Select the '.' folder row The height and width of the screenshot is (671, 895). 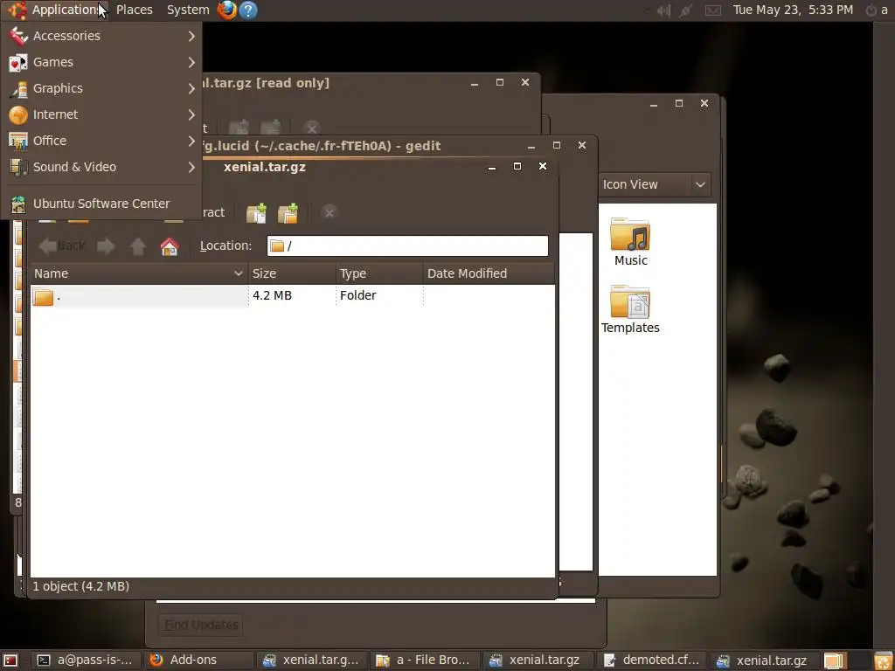[x=292, y=295]
